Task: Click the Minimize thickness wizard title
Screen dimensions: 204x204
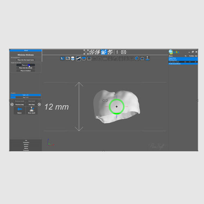Action: click(26, 55)
